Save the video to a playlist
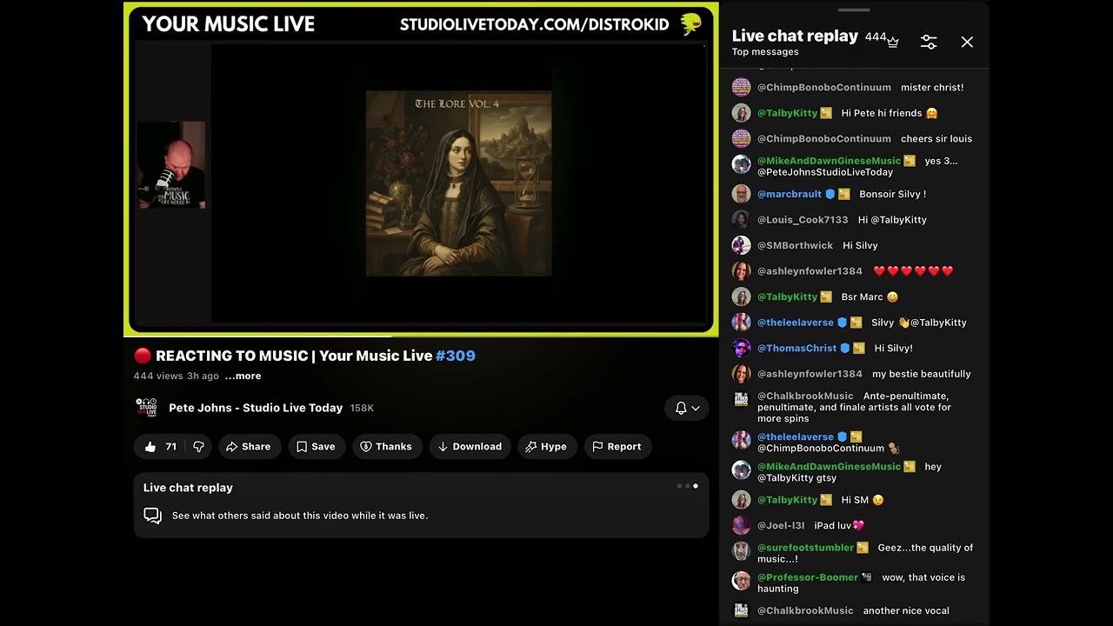This screenshot has width=1113, height=626. pos(316,446)
